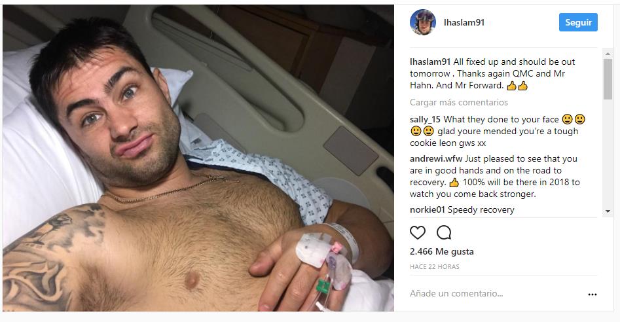
Task: Open lhaslam91 username in the caption
Action: pyautogui.click(x=430, y=62)
